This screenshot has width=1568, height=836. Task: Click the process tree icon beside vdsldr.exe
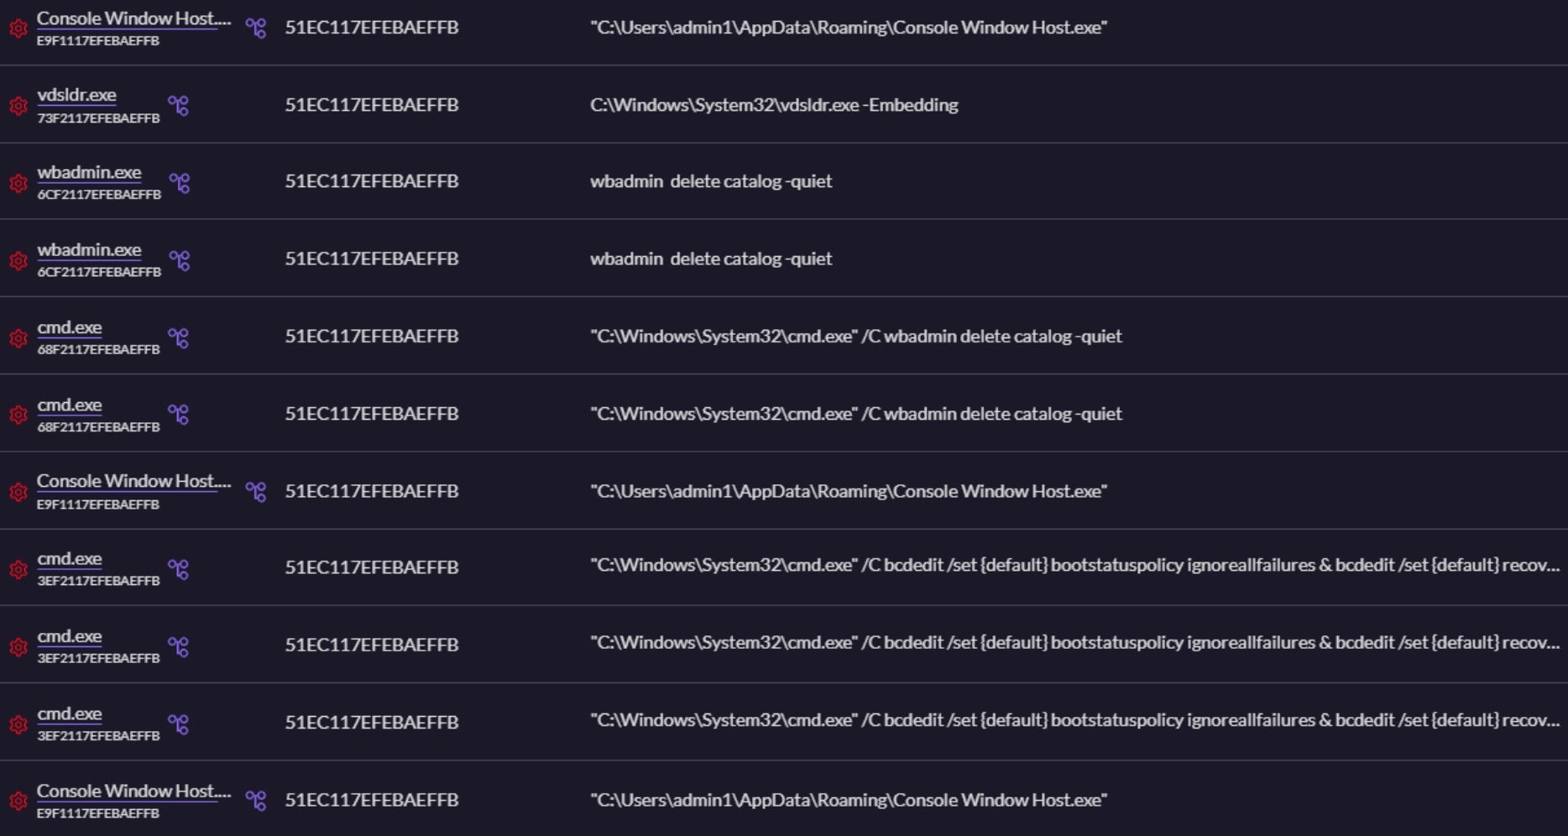178,106
